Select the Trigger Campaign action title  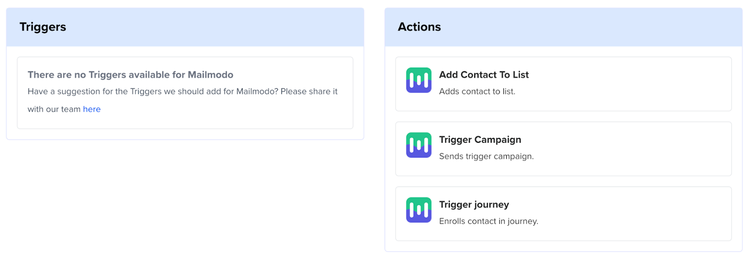point(480,140)
